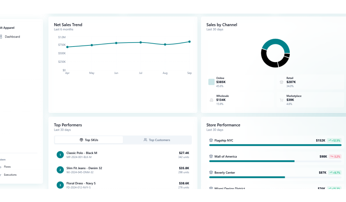346x202 pixels.
Task: Click the rank 2 badge for Slim Fit Jeans
Action: click(60, 170)
